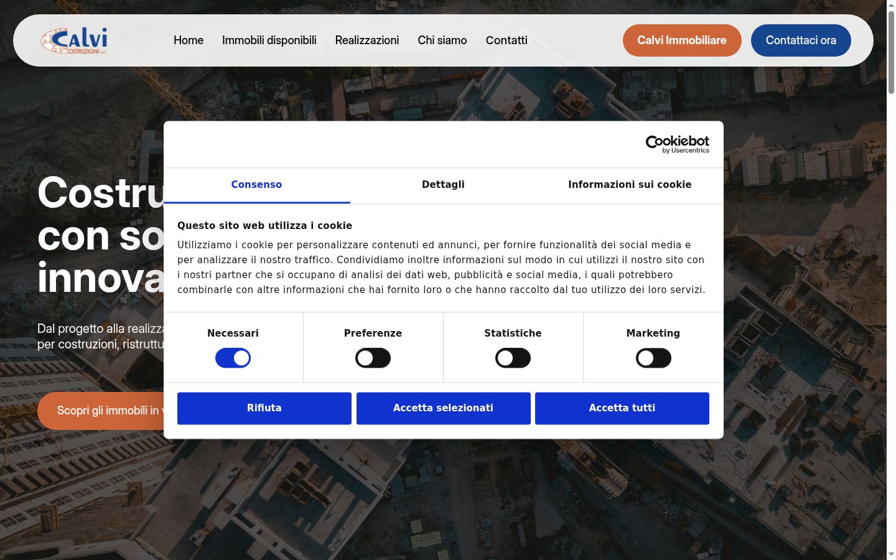
Task: Open the Cookiebot by Usercentrics logo link
Action: (677, 144)
